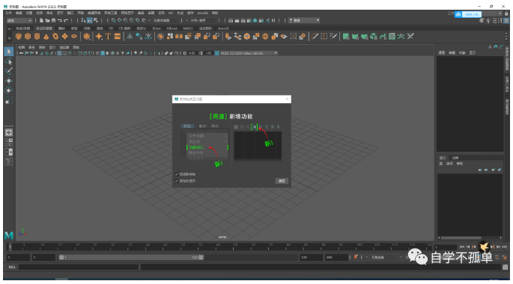Uncheck 启动时显示 checkbox in dialog
Screen dimensions: 513x284
[177, 181]
